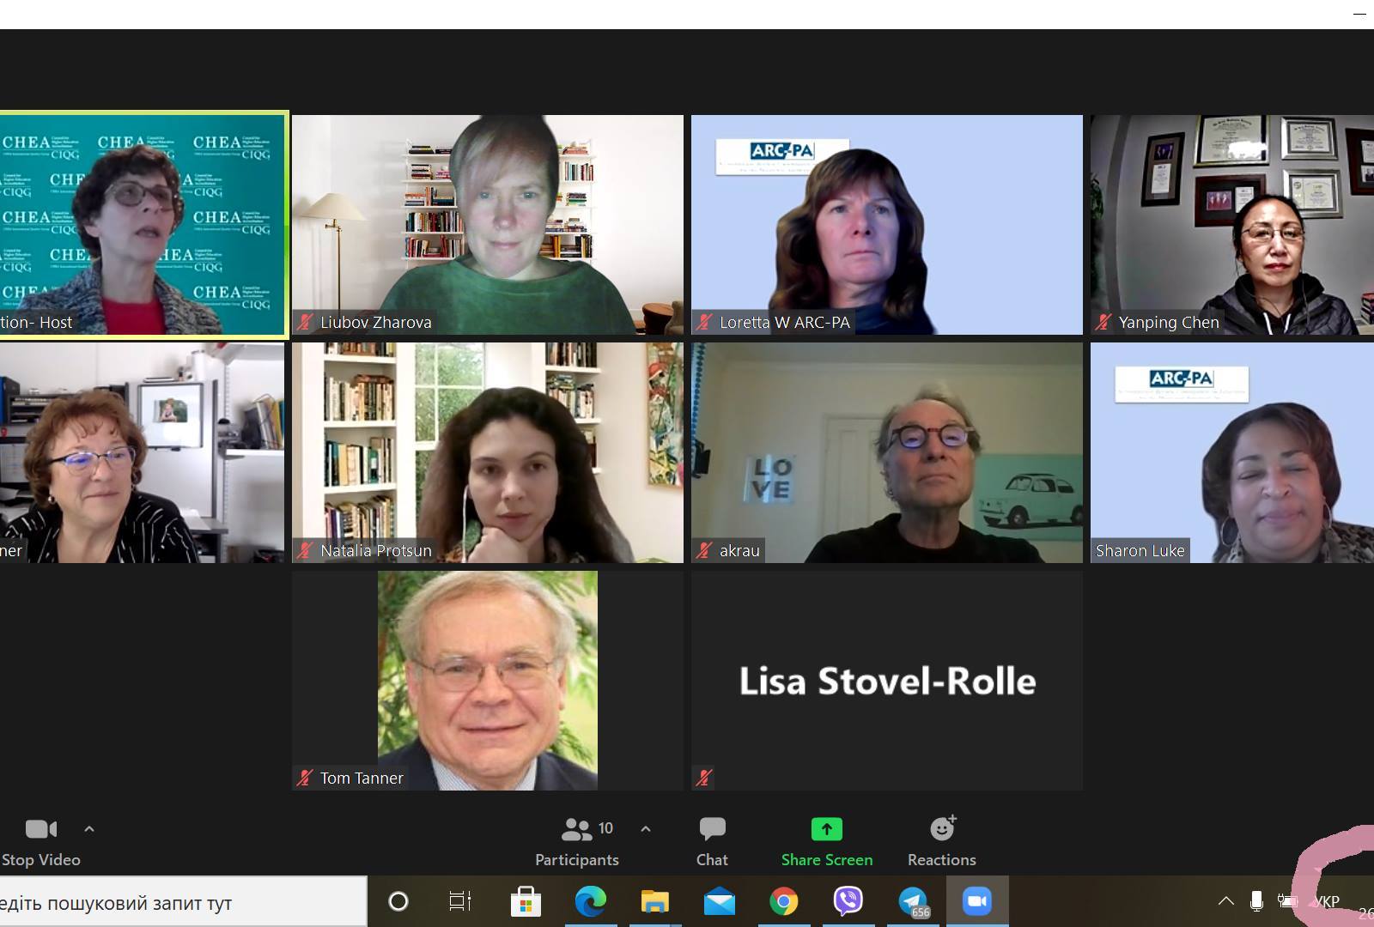Image resolution: width=1374 pixels, height=927 pixels.
Task: Click the muted microphone icon on Tom Tanner
Action: pos(305,778)
